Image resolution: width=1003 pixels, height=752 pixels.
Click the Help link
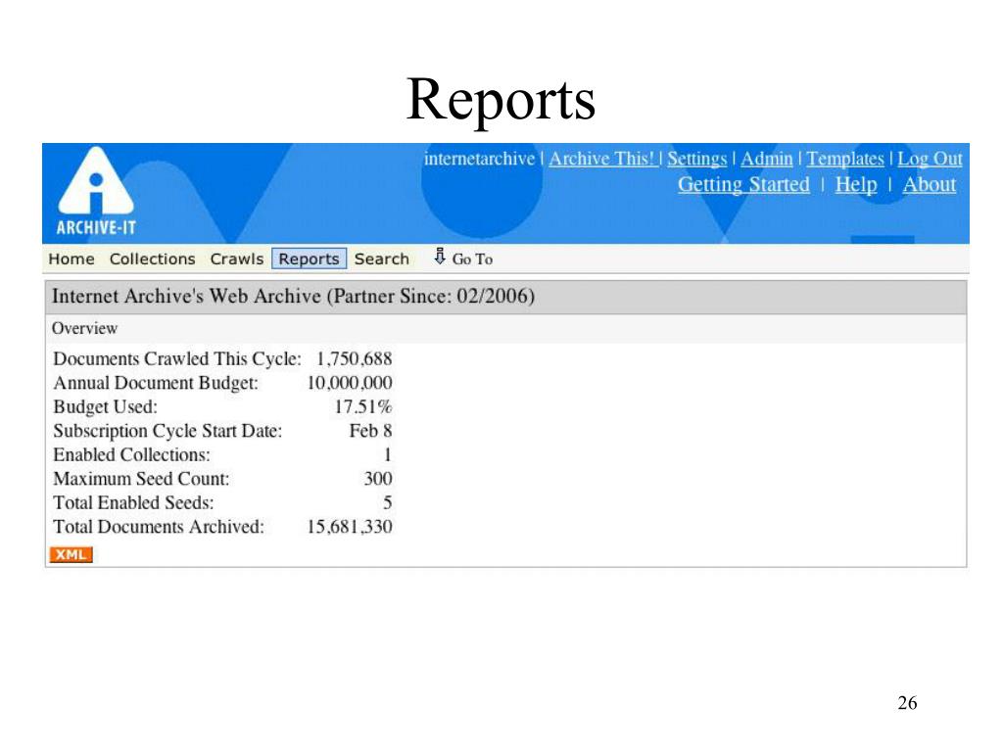pos(856,184)
